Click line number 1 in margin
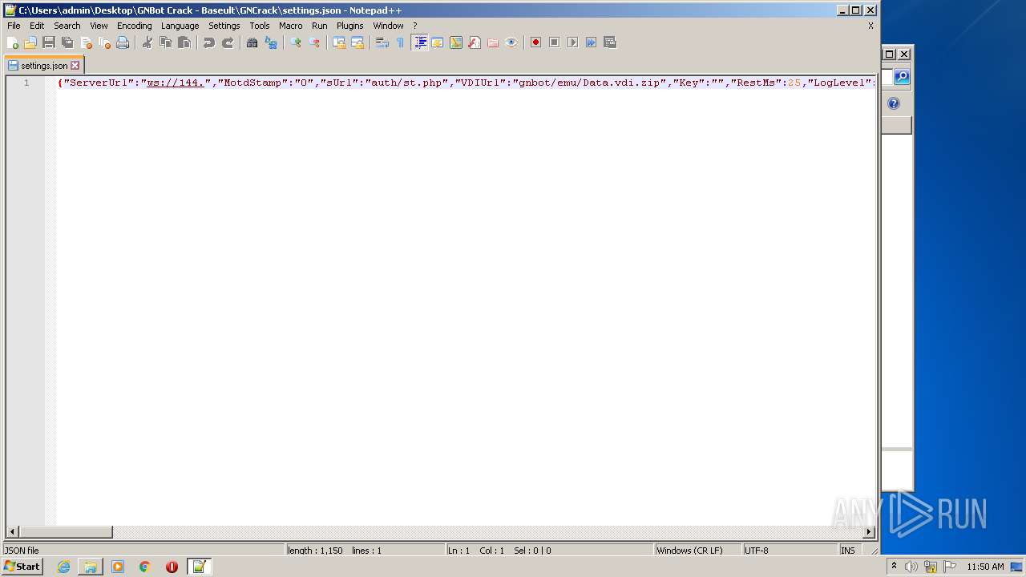1026x577 pixels. [x=26, y=83]
